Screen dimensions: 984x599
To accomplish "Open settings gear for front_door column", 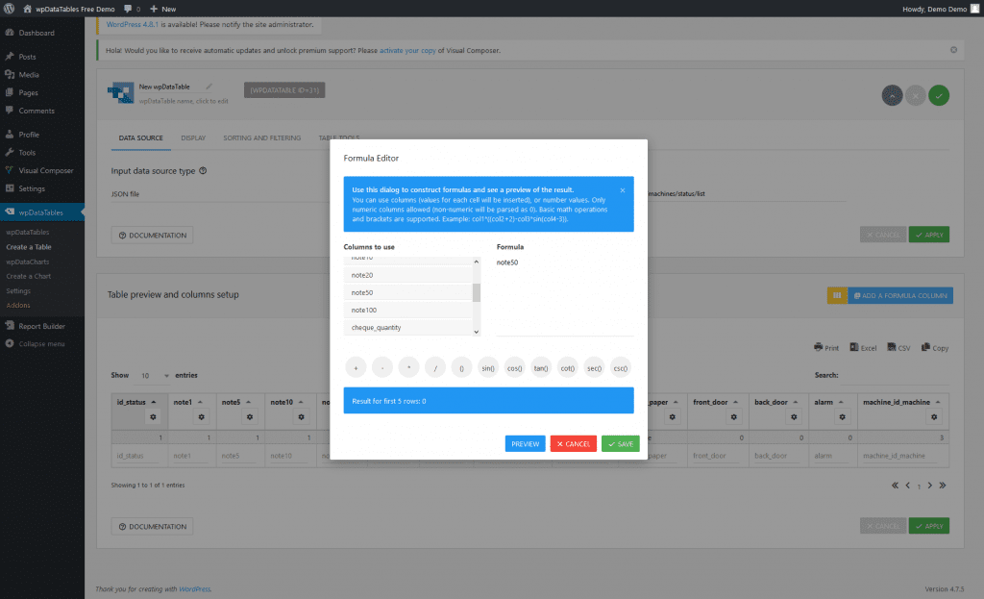I will click(x=733, y=417).
